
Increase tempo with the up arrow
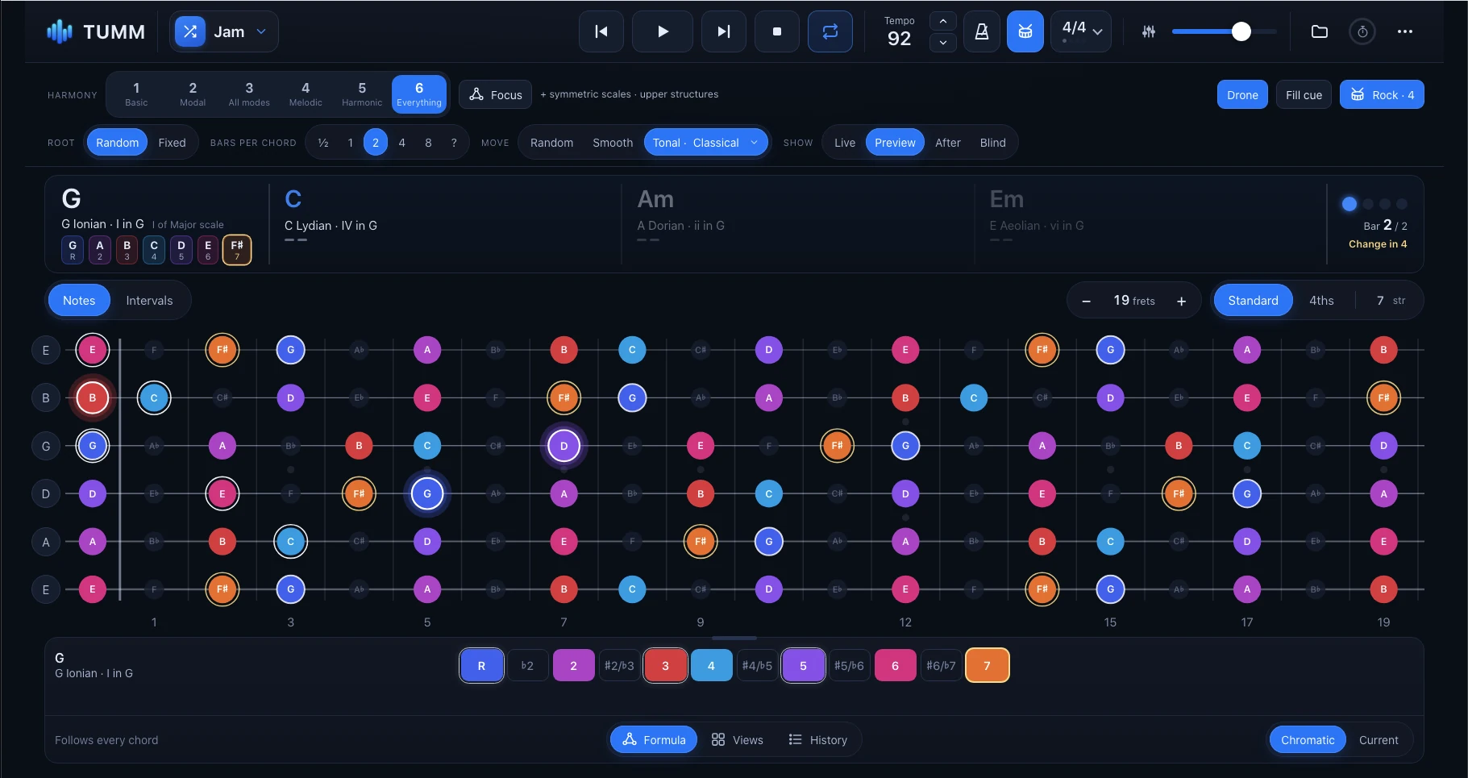[x=942, y=21]
